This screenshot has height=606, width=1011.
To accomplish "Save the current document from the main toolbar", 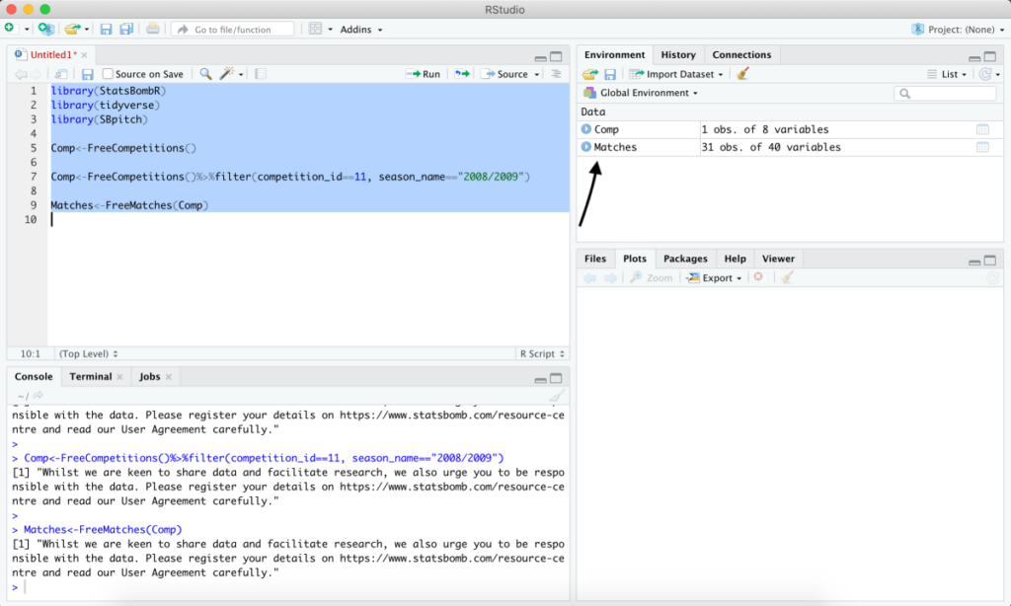I will tap(107, 29).
